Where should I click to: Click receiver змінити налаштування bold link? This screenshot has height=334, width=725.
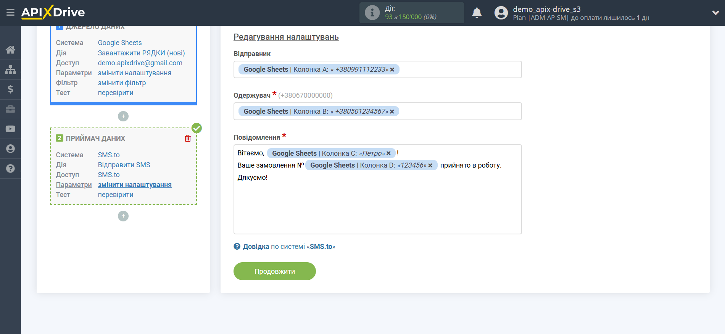point(135,185)
